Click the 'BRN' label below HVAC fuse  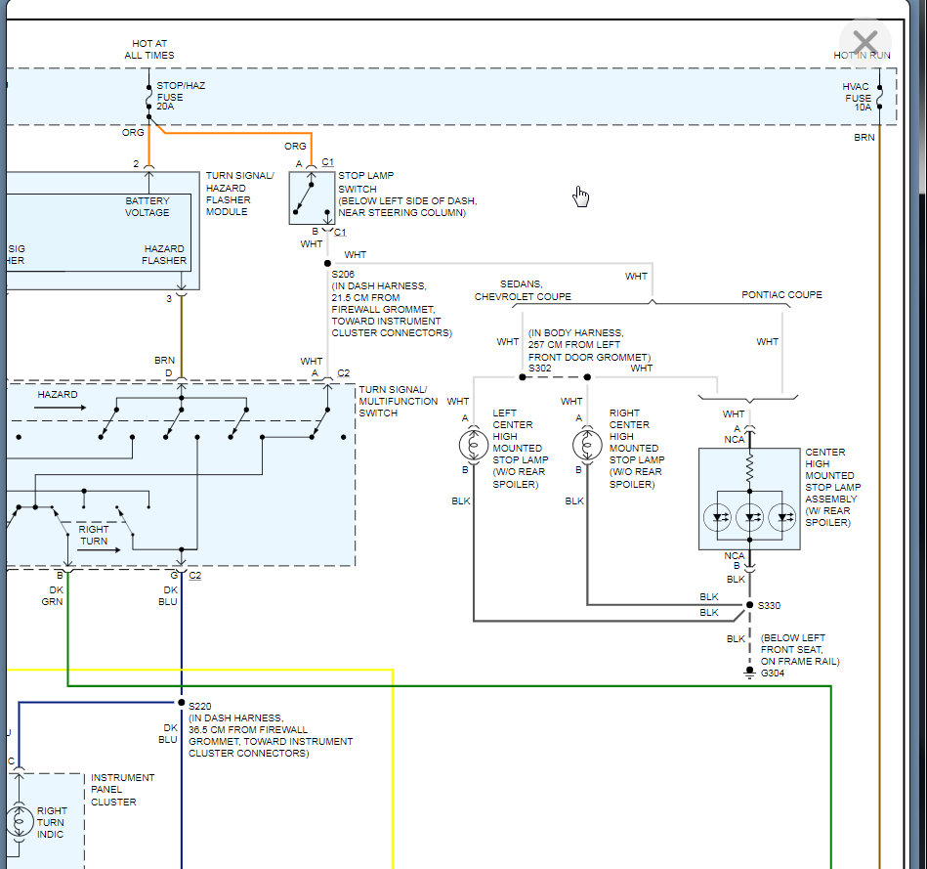coord(864,137)
